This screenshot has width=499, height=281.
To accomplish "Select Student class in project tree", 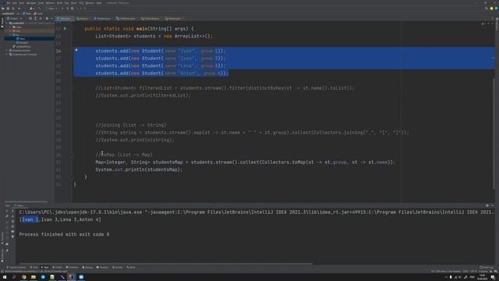I will (23, 42).
